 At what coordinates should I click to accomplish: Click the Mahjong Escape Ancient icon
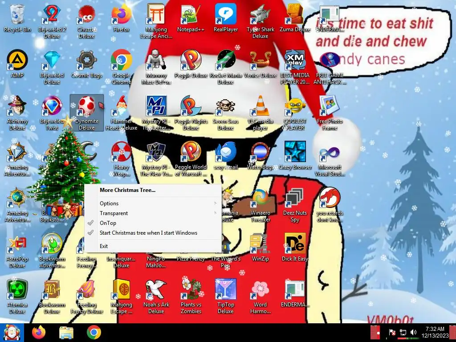(156, 21)
